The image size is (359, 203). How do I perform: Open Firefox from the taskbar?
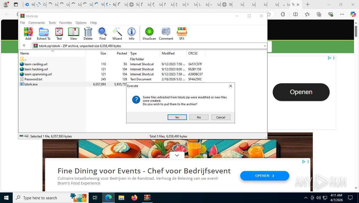(134, 198)
